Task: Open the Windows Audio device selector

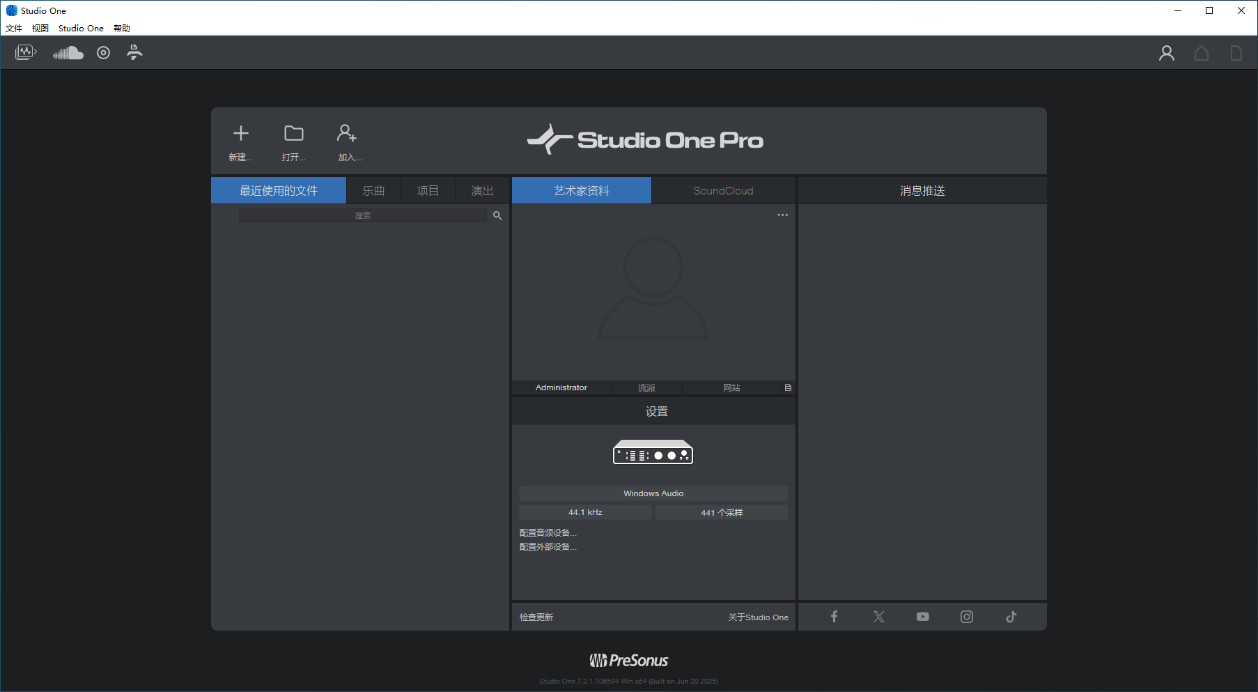Action: (653, 493)
